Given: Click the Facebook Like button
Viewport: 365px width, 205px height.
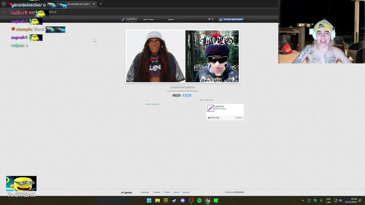Looking at the screenshot, I should tap(187, 95).
